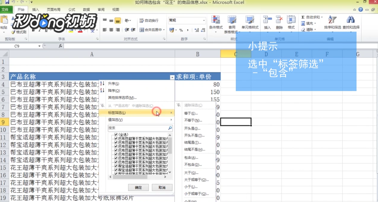Toggle the (全选) select all checkbox

point(116,135)
